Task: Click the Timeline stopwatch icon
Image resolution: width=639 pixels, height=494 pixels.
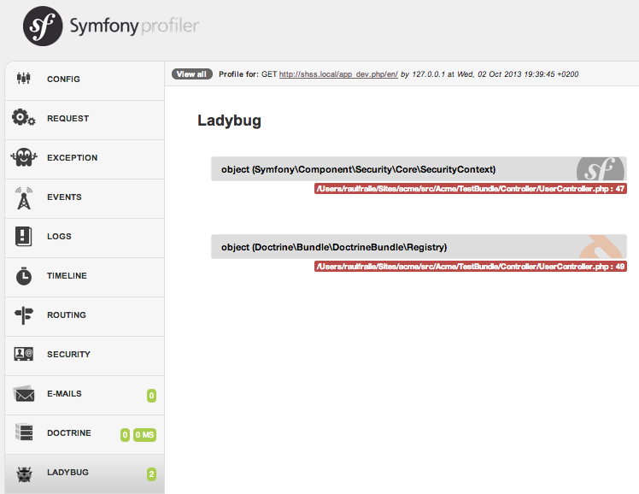Action: [24, 276]
